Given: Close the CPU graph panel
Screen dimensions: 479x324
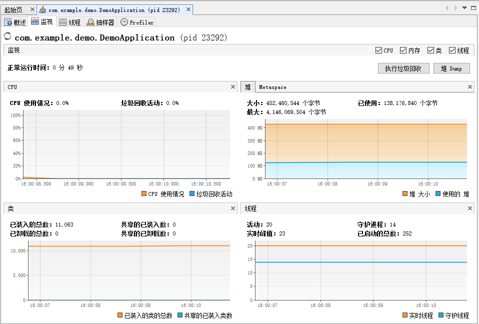Looking at the screenshot, I should (233, 87).
